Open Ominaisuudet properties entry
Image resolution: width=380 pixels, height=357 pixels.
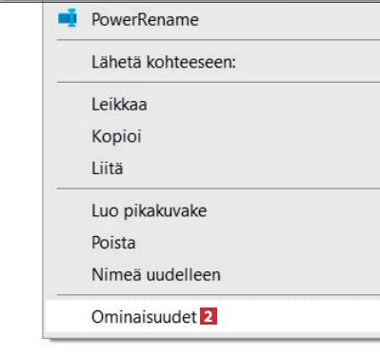[x=212, y=316]
